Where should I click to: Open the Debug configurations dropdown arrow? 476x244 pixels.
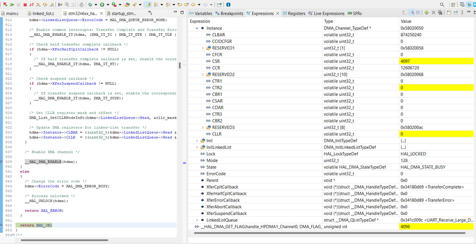[x=96, y=5]
